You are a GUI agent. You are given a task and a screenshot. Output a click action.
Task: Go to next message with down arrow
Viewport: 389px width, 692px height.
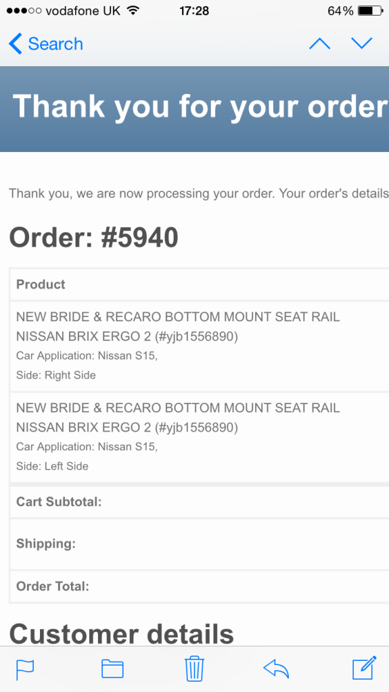(x=361, y=43)
